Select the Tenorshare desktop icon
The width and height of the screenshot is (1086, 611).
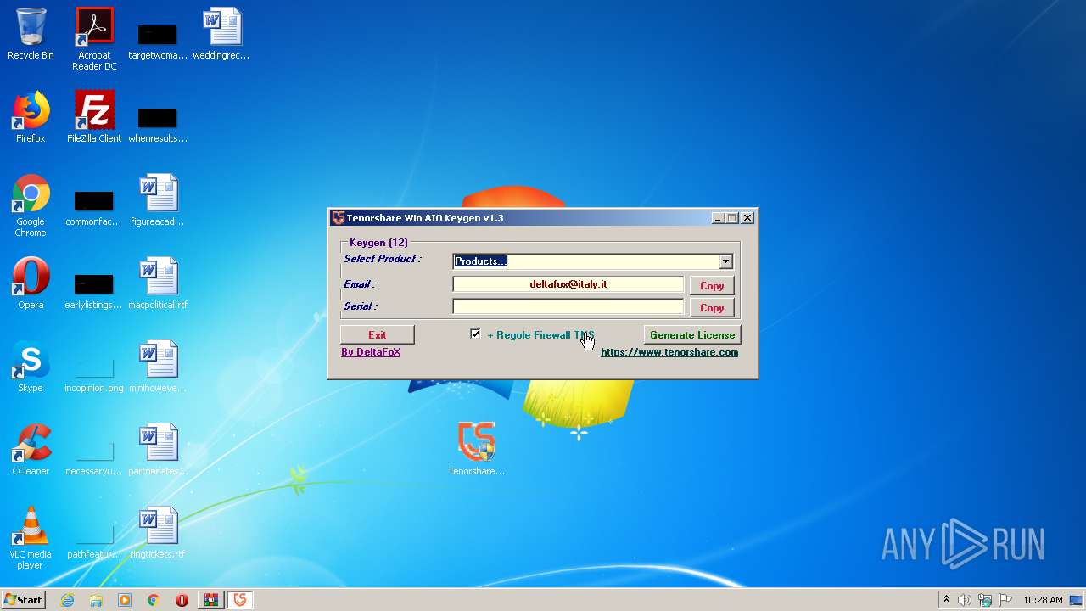coord(477,449)
